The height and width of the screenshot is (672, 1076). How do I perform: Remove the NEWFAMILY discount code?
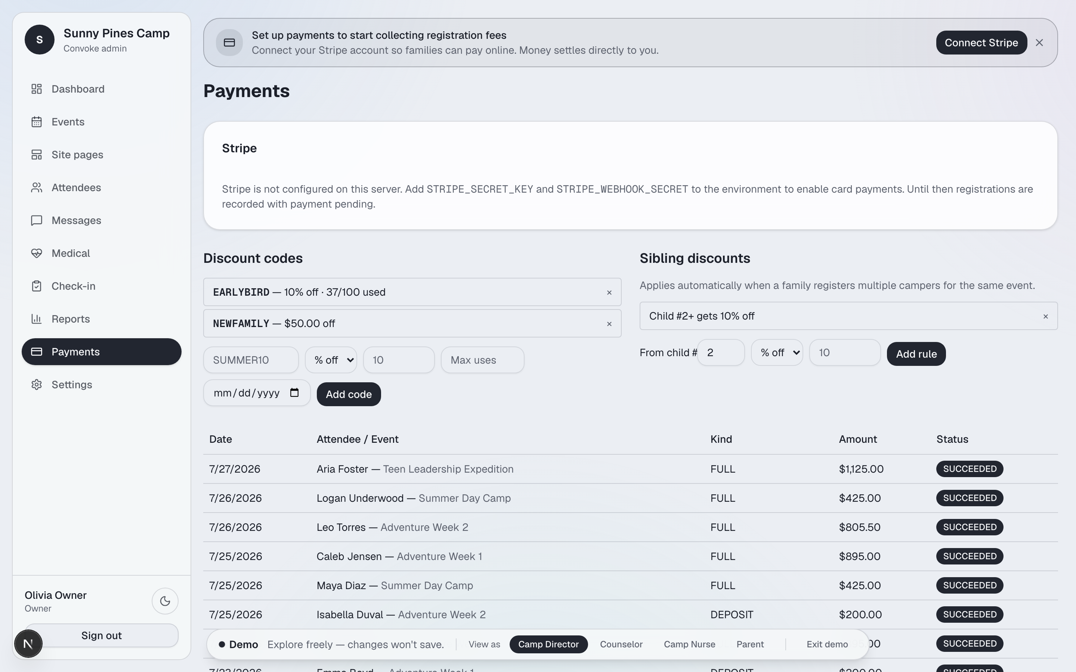(x=609, y=324)
